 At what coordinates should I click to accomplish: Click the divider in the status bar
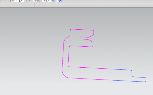click(x=35, y=5)
